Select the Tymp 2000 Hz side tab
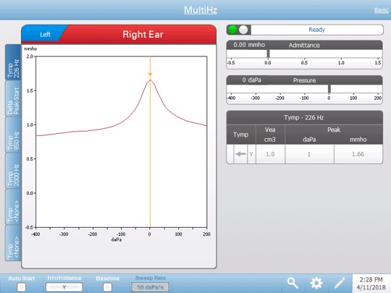The width and height of the screenshot is (391, 293). 13,171
